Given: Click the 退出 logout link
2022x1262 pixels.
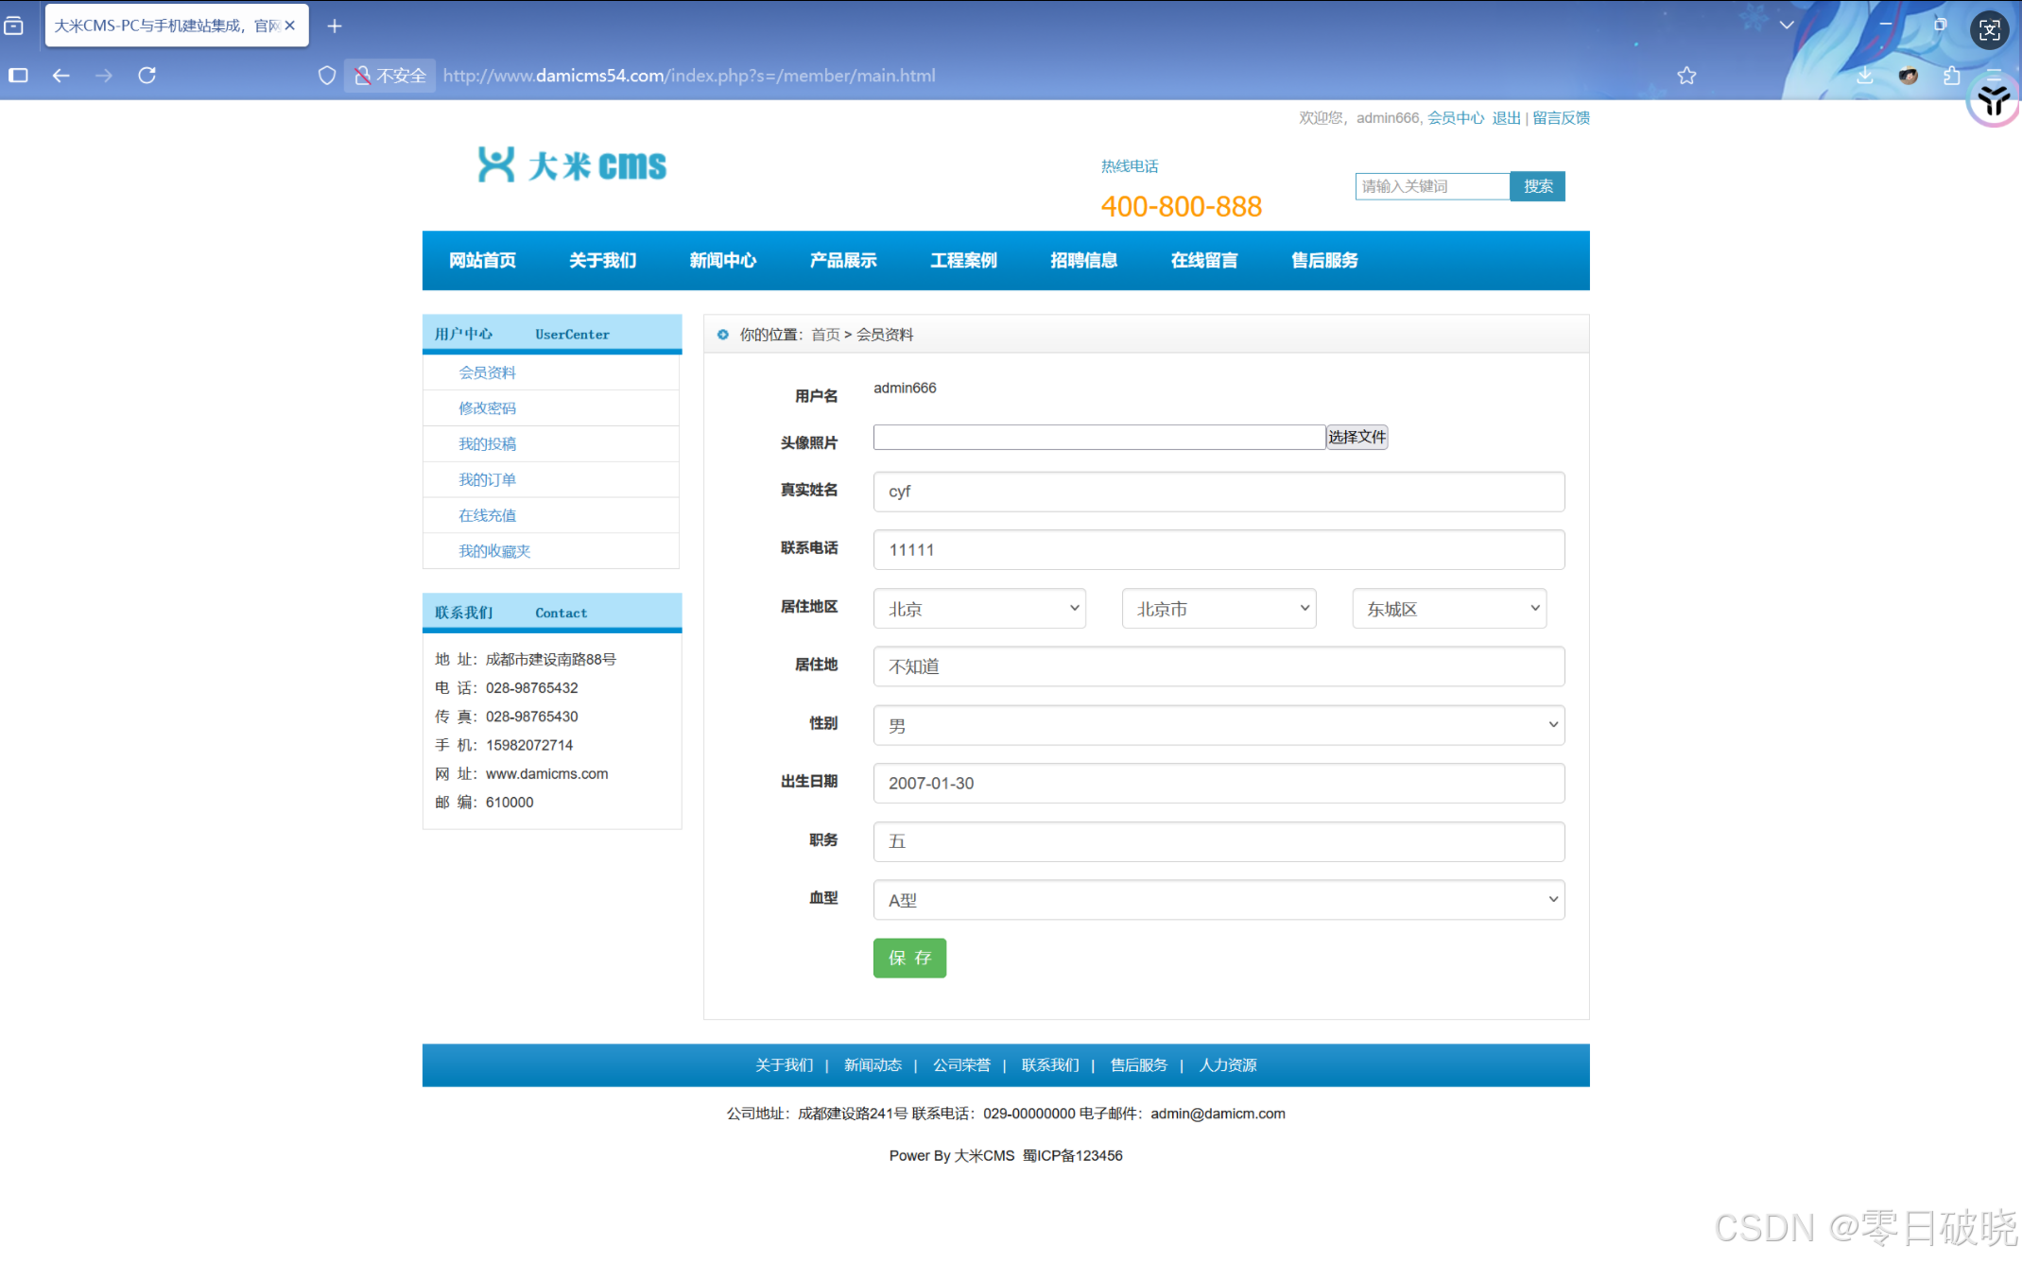Looking at the screenshot, I should (1506, 118).
